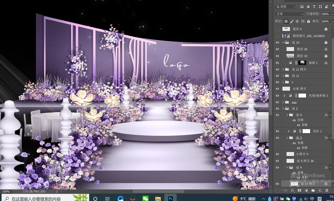Filter layers by shape layer type
The width and height of the screenshot is (334, 201).
click(x=320, y=7)
